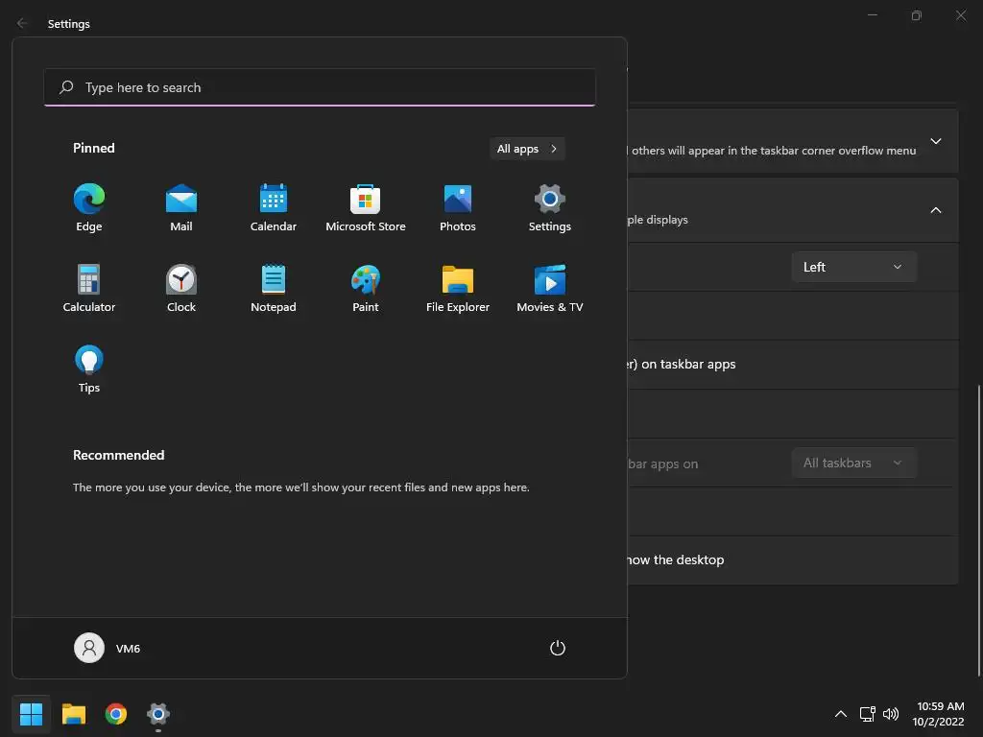Open the Left taskbar alignment dropdown
The height and width of the screenshot is (737, 983).
point(853,267)
